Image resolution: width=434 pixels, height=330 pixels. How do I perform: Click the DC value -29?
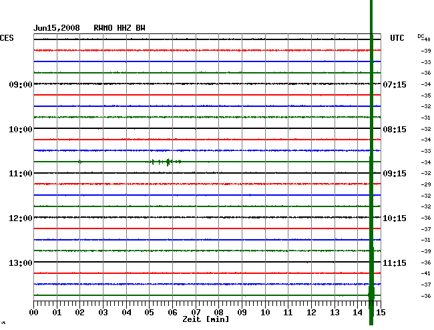(x=426, y=184)
